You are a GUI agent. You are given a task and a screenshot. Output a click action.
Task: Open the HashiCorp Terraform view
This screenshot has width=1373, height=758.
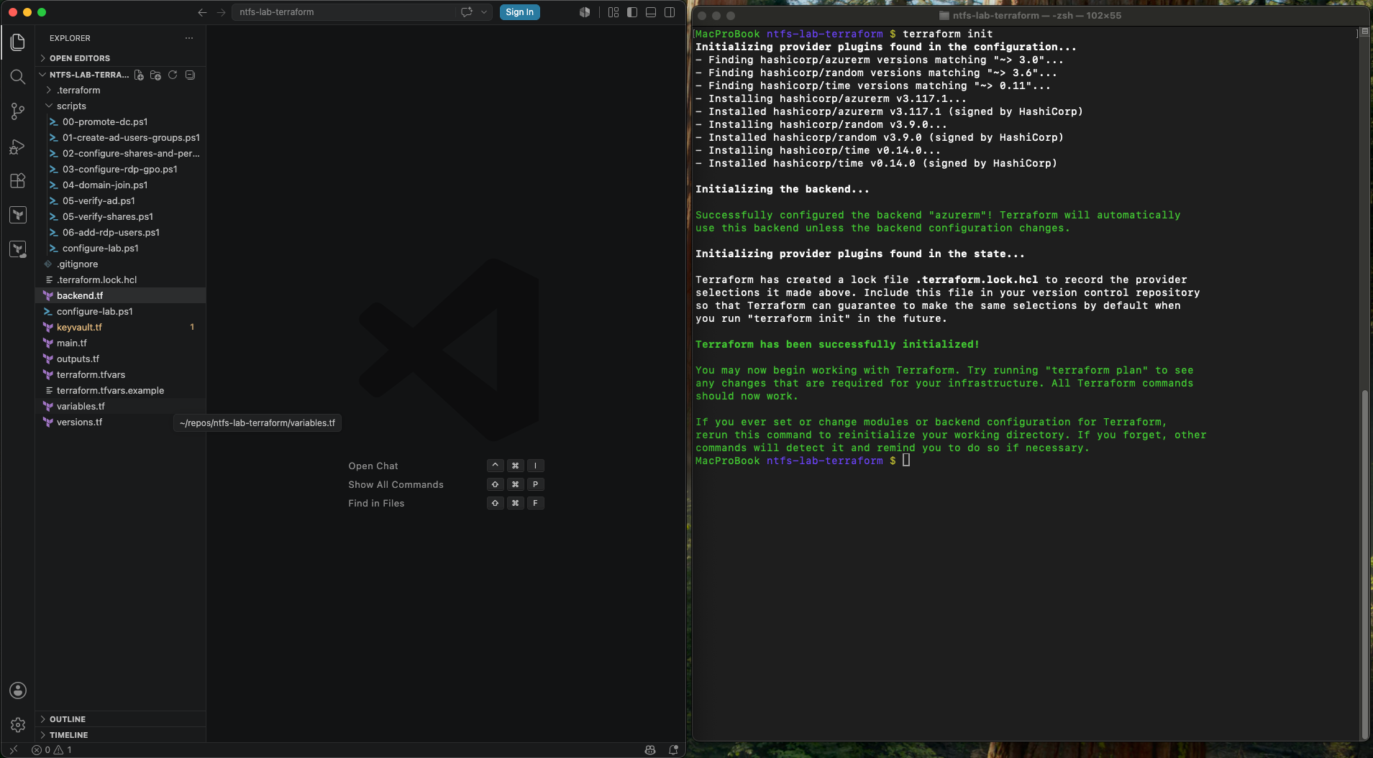18,215
